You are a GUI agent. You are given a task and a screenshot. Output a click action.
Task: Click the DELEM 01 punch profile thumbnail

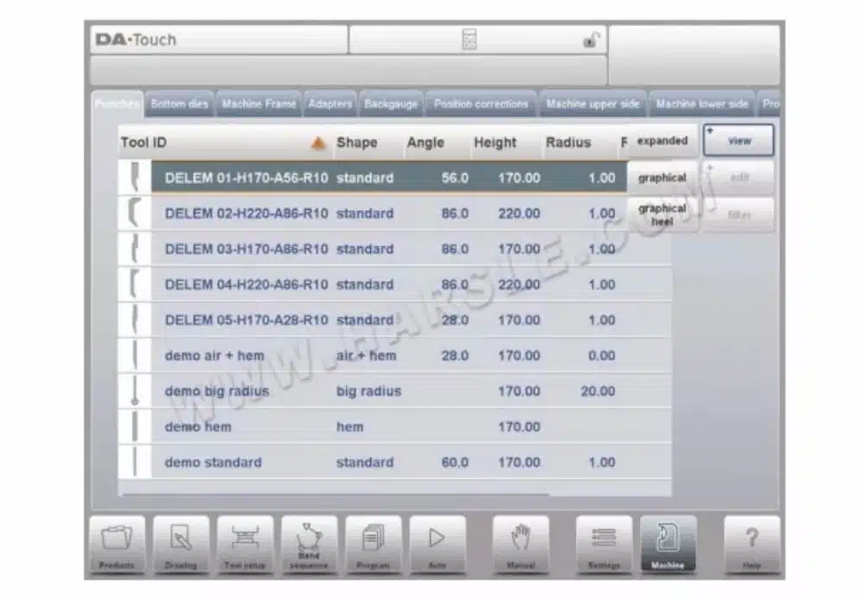coord(135,177)
